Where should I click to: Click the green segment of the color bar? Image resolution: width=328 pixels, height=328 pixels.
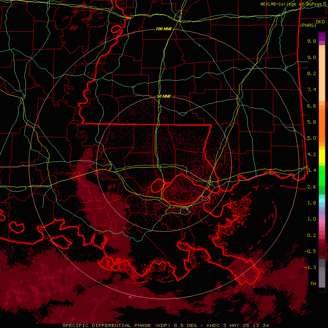[322, 180]
